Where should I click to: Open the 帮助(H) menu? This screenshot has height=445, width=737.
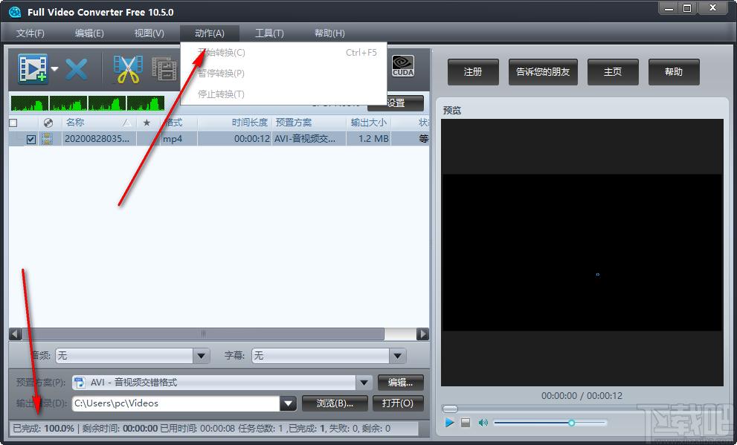[329, 33]
